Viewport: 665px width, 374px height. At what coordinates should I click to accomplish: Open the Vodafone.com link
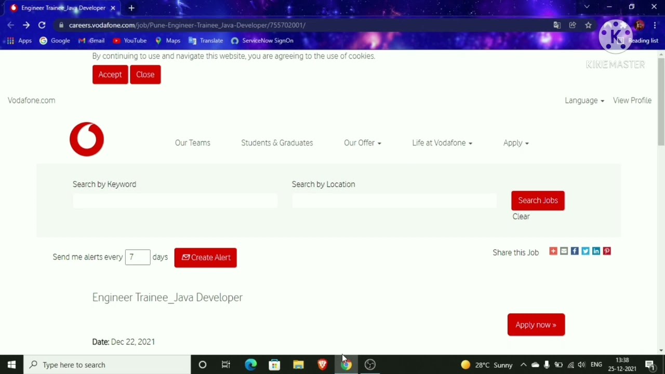coord(31,100)
